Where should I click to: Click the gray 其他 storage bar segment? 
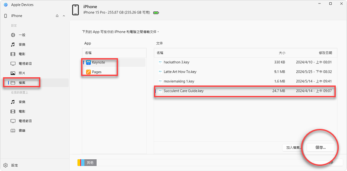point(91,163)
